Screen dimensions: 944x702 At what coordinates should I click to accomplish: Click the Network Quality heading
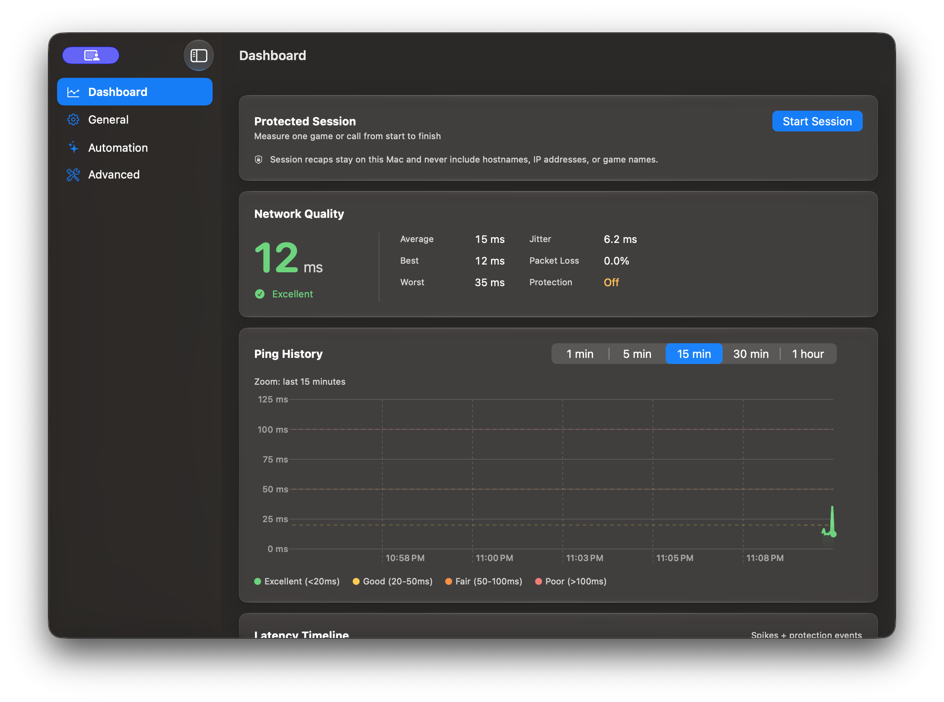pyautogui.click(x=299, y=214)
